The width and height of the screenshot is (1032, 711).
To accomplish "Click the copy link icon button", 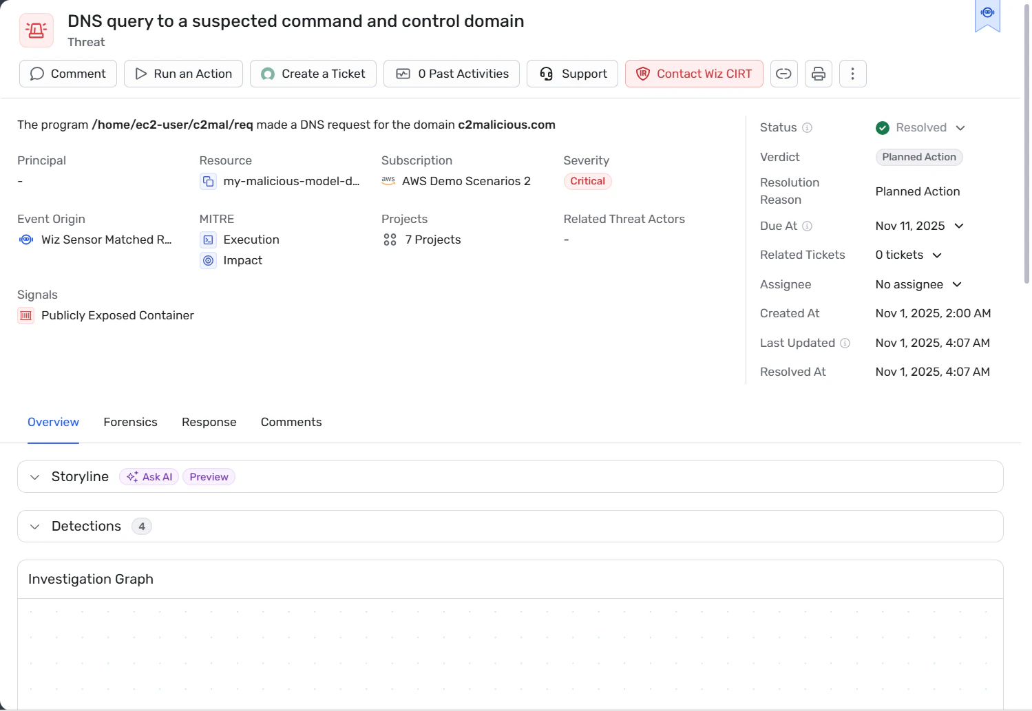I will pyautogui.click(x=783, y=74).
